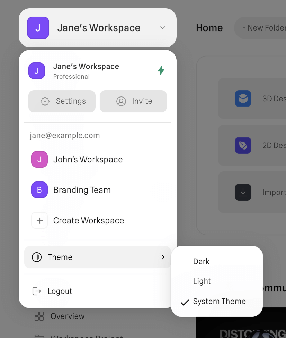The height and width of the screenshot is (338, 286).
Task: Click the Theme half-moon icon
Action: tap(37, 257)
